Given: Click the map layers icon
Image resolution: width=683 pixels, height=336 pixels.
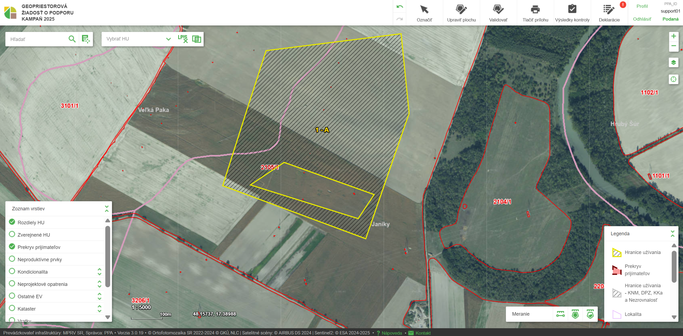Looking at the screenshot, I should (673, 63).
